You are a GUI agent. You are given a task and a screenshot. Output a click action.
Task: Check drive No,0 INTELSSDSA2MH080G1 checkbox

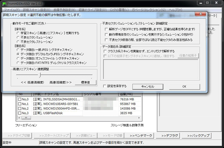pos(20,99)
